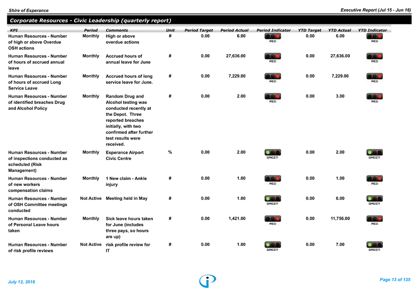Click Period indicator for accrued Long Service Leave
The height and width of the screenshot is (297, 420).
(x=272, y=78)
